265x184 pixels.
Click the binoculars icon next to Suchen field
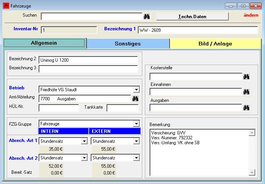pyautogui.click(x=147, y=16)
